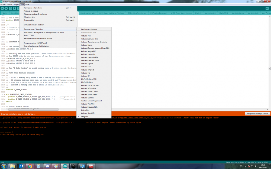
Task: Launch WiFi101 Firmware Updater
Action: pos(48,25)
